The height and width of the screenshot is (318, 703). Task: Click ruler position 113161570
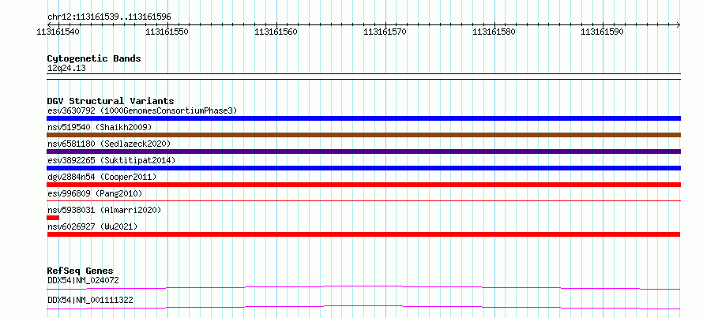385,32
